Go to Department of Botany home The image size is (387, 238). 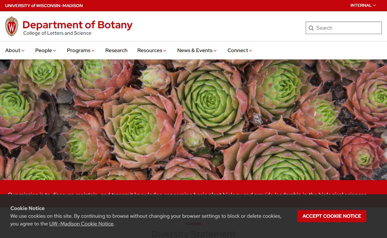(x=77, y=25)
